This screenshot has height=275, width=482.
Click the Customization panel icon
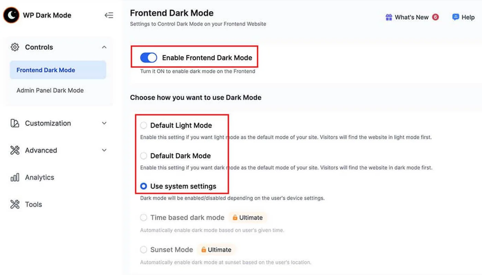coord(14,123)
